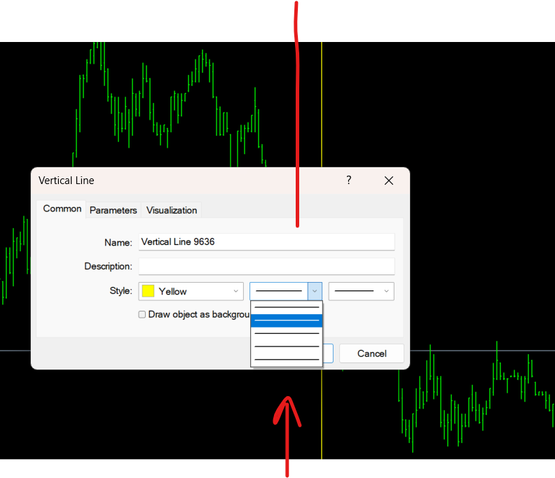Close the Vertical Line dialog

[x=389, y=181]
